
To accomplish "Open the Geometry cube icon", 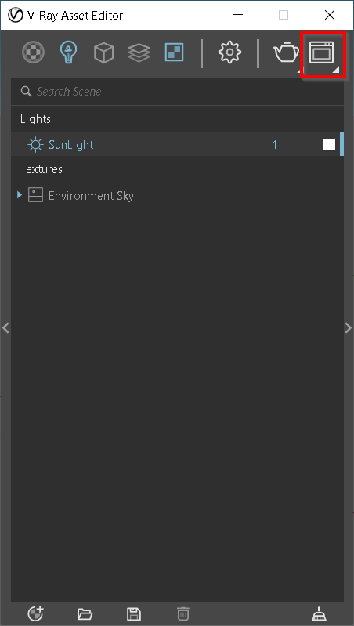I will tap(103, 52).
